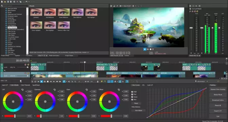
Task: Uncheck the RGB curve checkbox
Action: 132,92
